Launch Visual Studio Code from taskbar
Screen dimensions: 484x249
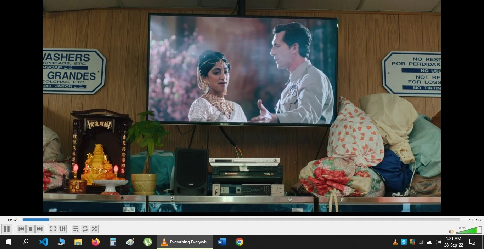coord(43,242)
